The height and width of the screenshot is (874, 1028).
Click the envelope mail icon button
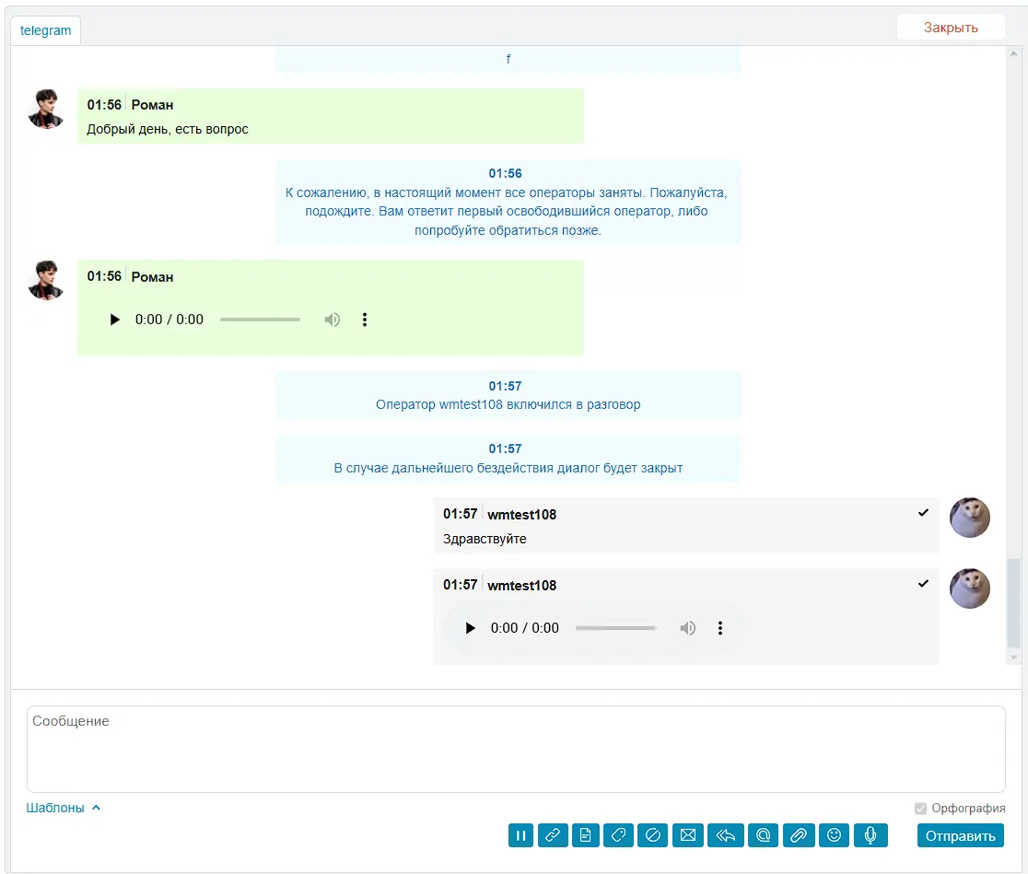pos(687,835)
